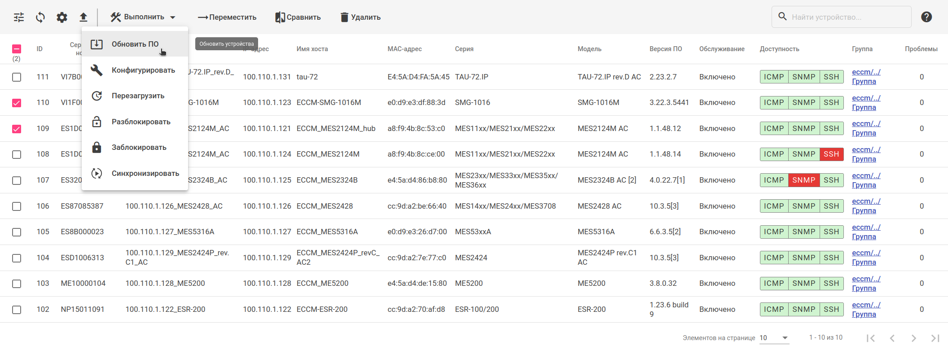Expand the Выполнить dropdown menu
This screenshot has width=948, height=350.
(143, 17)
